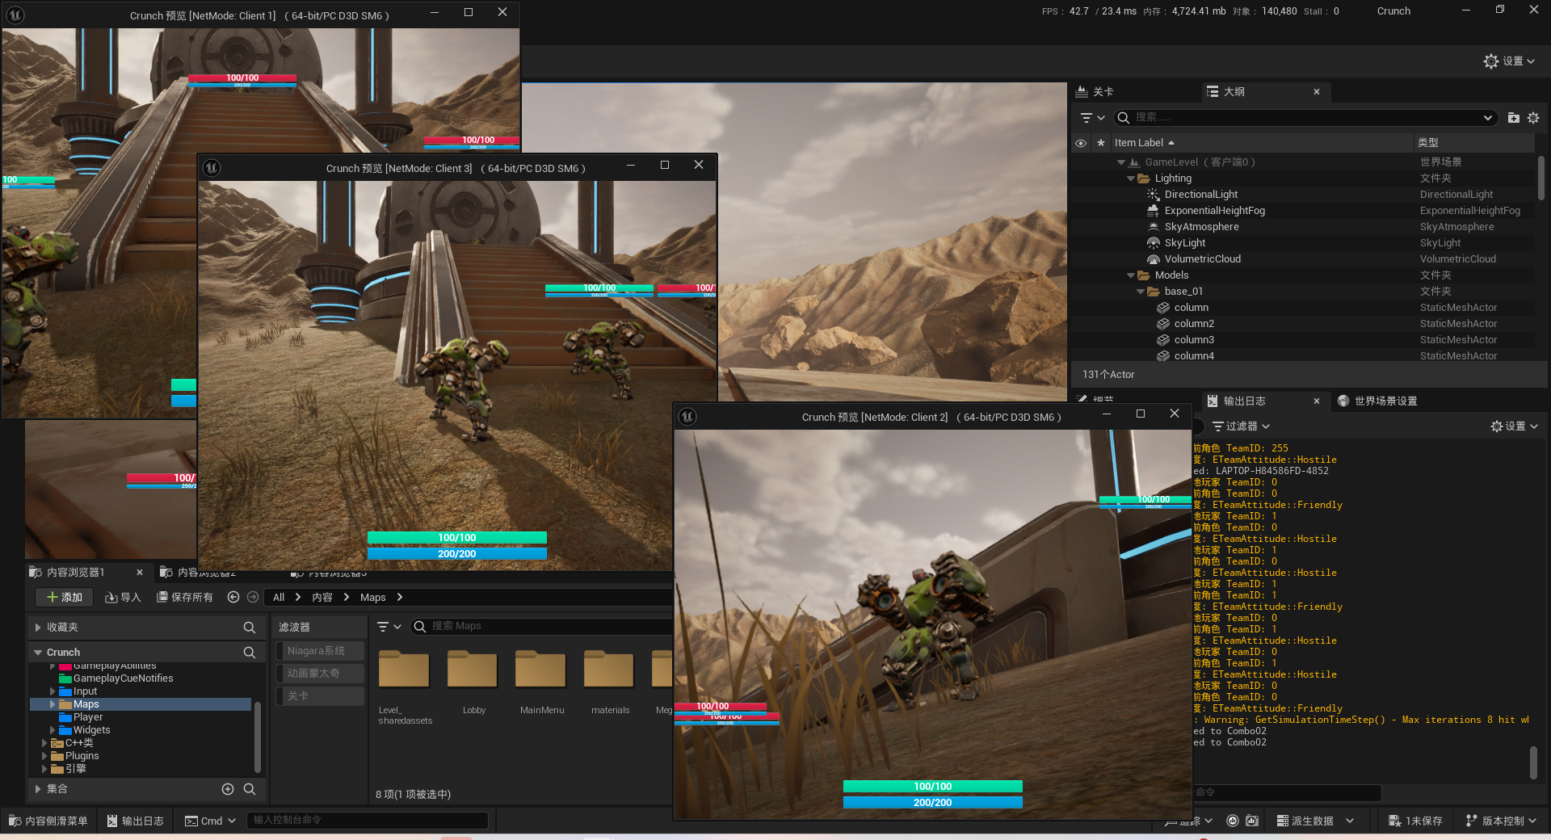Viewport: 1551px width, 840px height.
Task: Toggle the 动画蒙太奇 filter
Action: (320, 674)
